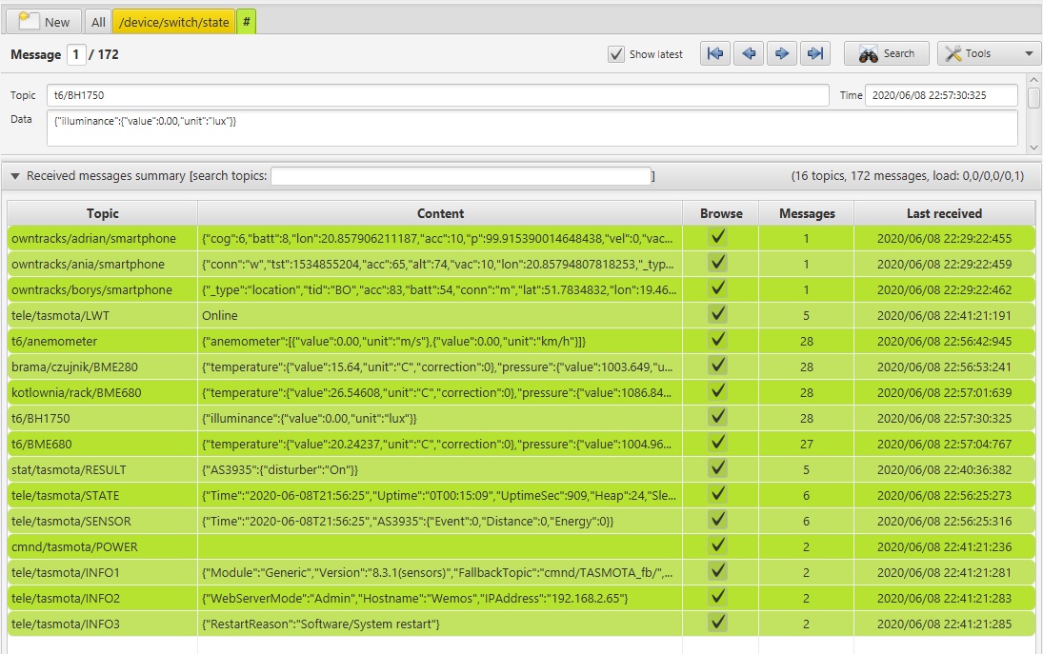This screenshot has height=654, width=1043.
Task: Select the /device/switch/state tab
Action: (x=173, y=22)
